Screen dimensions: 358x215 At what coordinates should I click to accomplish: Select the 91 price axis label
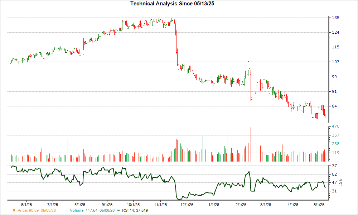[x=334, y=91]
